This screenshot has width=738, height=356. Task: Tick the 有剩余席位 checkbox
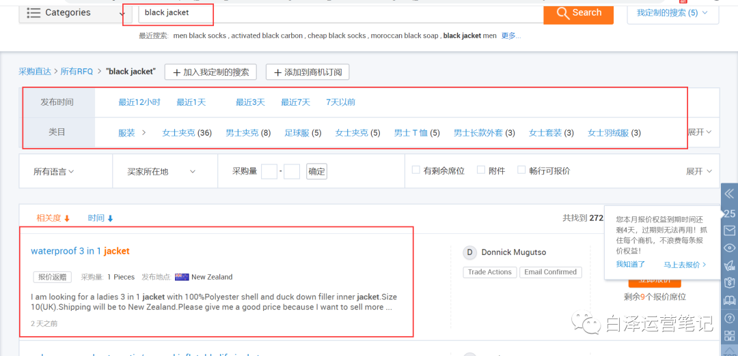tap(415, 170)
